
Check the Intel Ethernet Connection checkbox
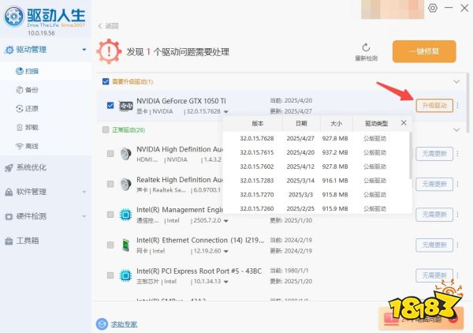[110, 245]
